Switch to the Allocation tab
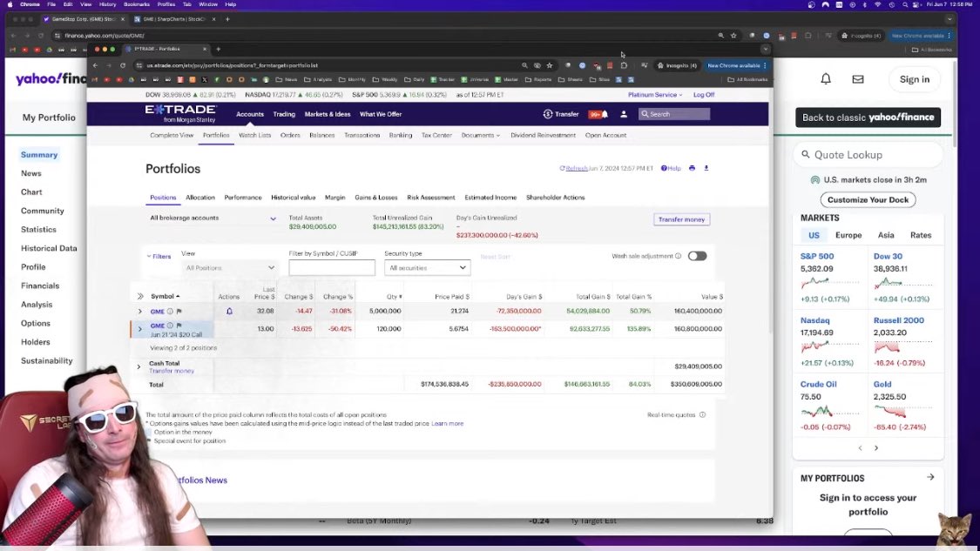This screenshot has height=551, width=980. pyautogui.click(x=200, y=198)
